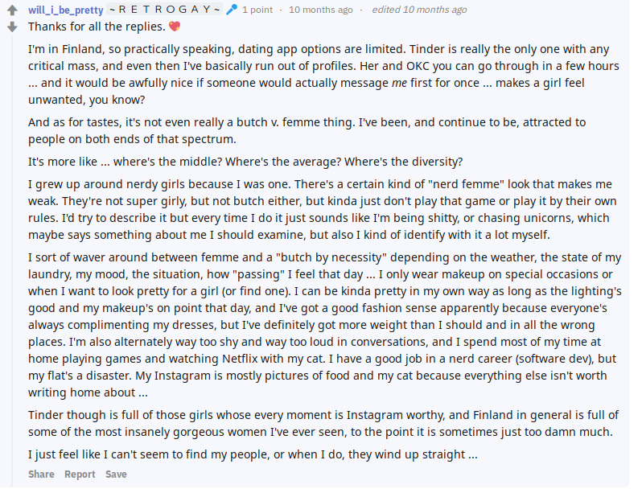
Task: Downvote the comment with the down arrow
Action: click(12, 27)
